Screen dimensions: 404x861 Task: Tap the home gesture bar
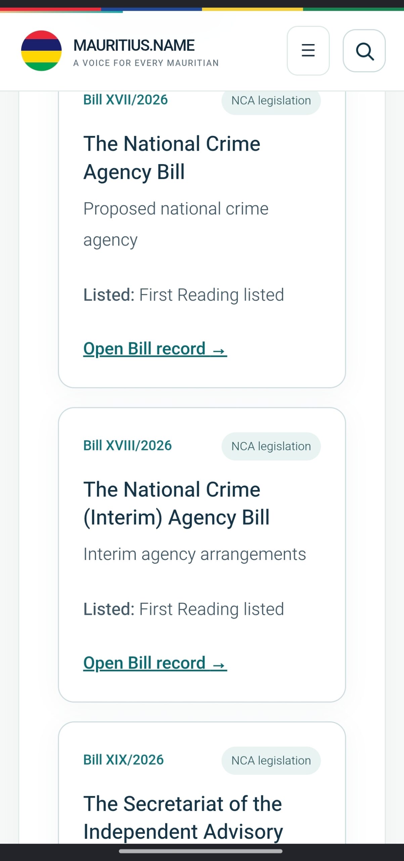click(201, 851)
